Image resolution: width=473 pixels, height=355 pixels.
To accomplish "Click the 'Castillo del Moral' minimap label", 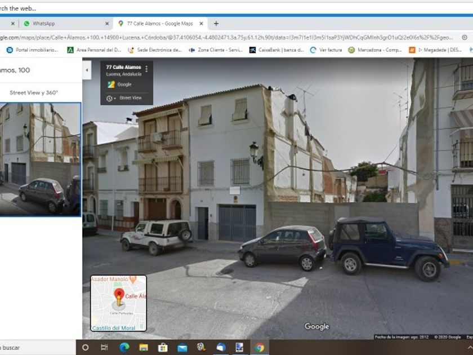I will 114,328.
